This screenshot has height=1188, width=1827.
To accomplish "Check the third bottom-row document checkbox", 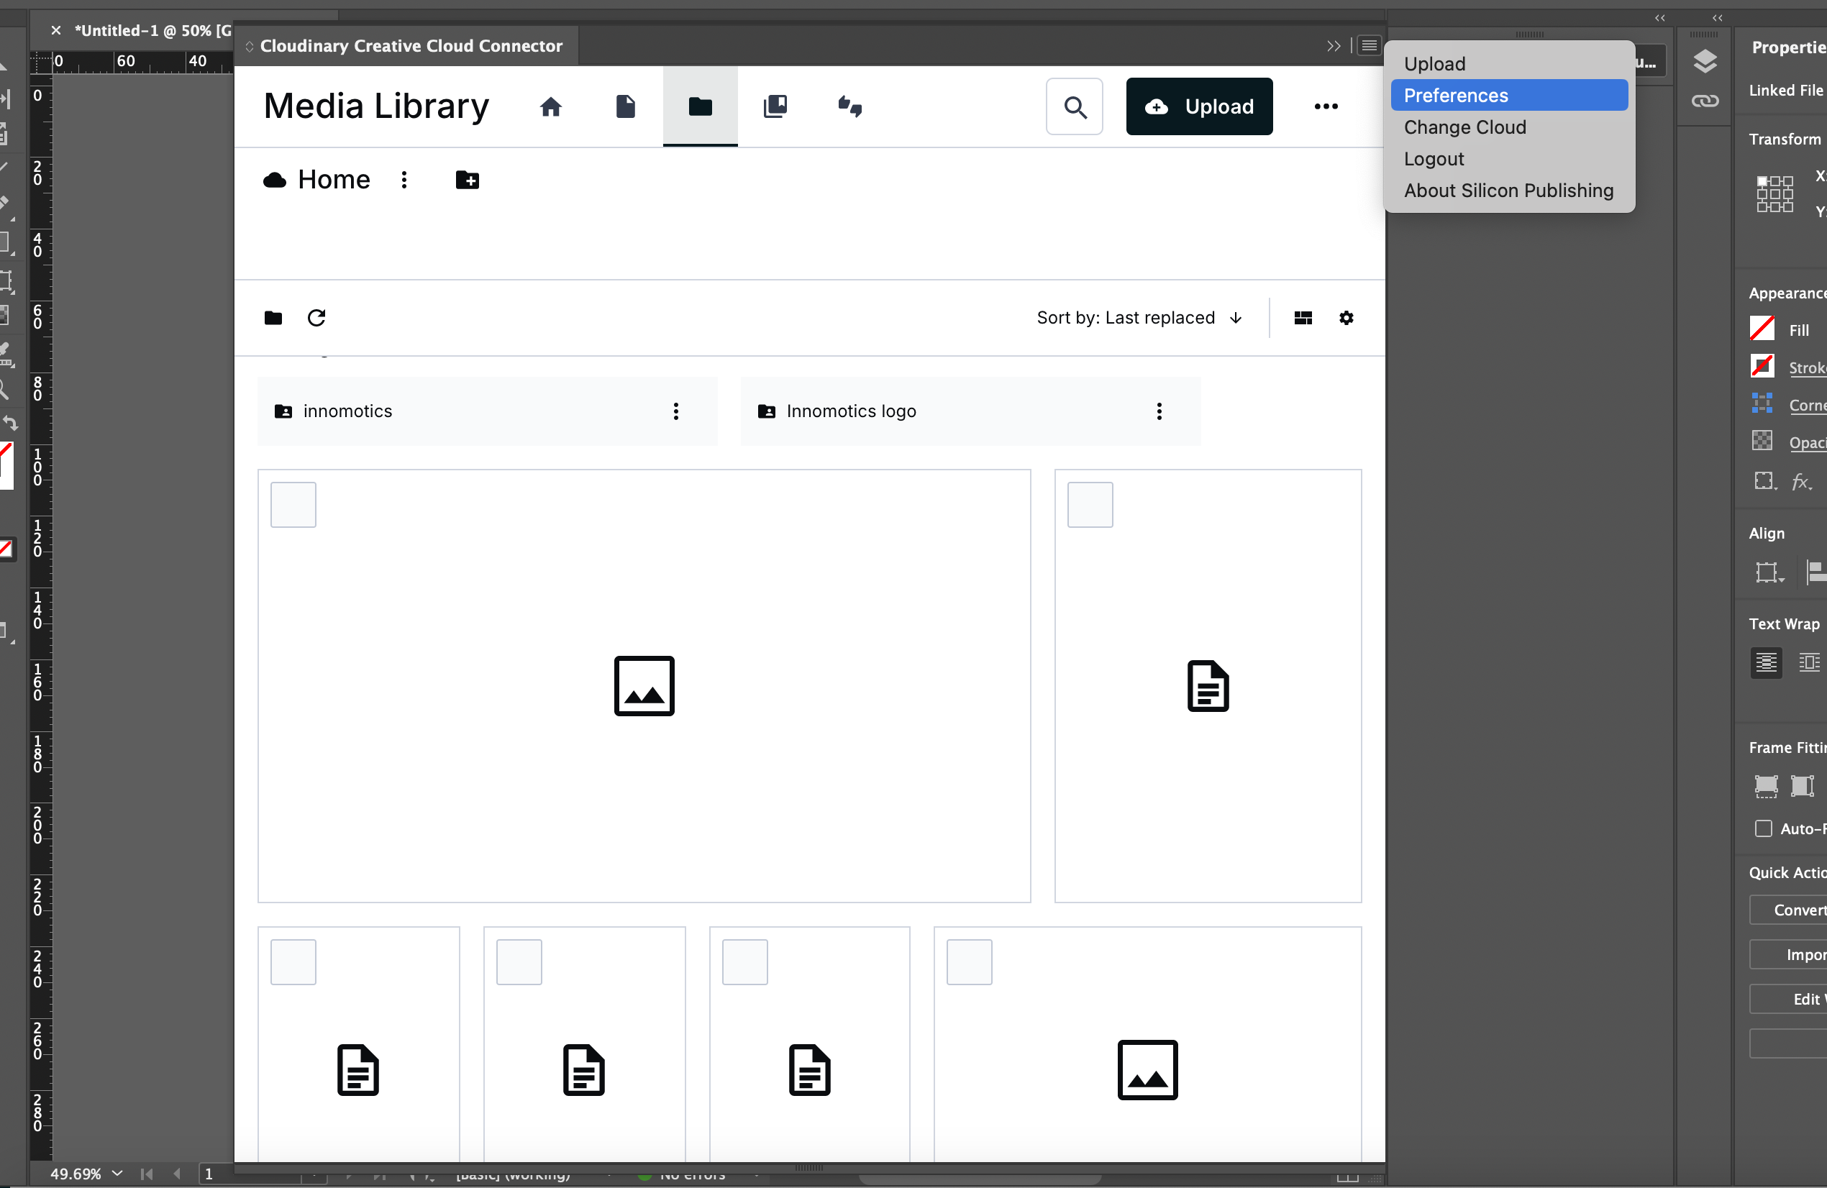I will (744, 962).
